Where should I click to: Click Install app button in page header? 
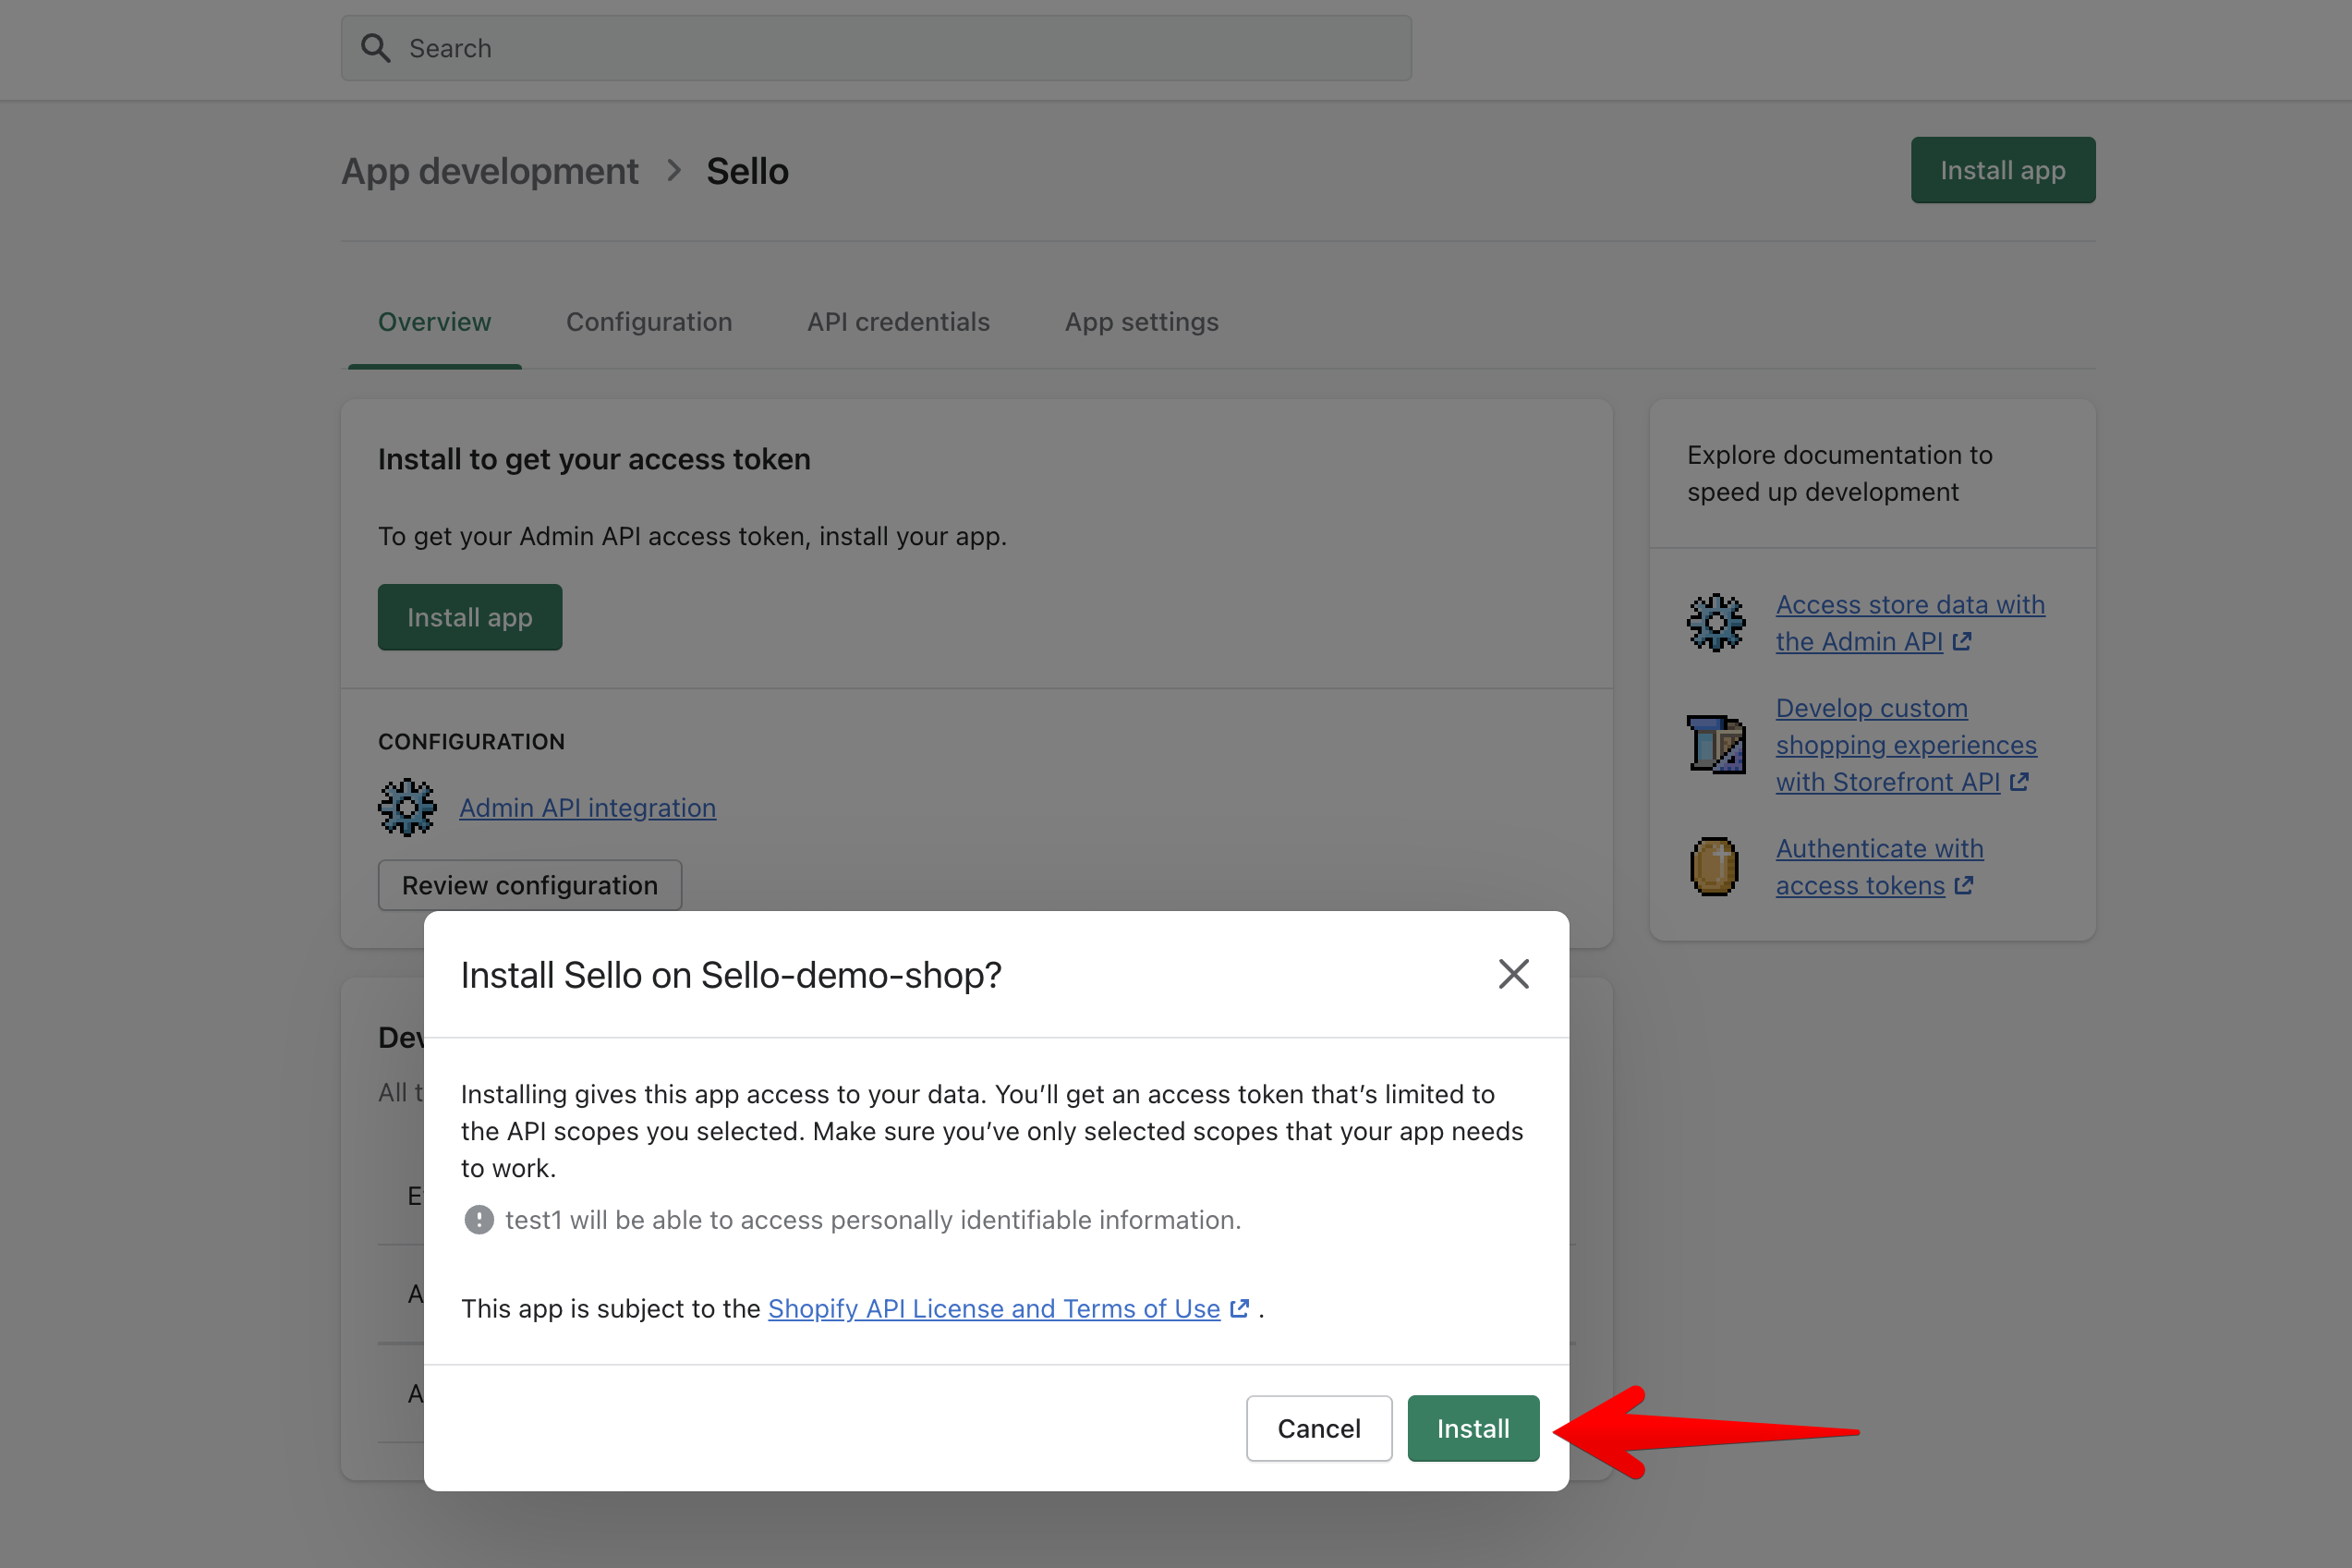tap(2002, 170)
